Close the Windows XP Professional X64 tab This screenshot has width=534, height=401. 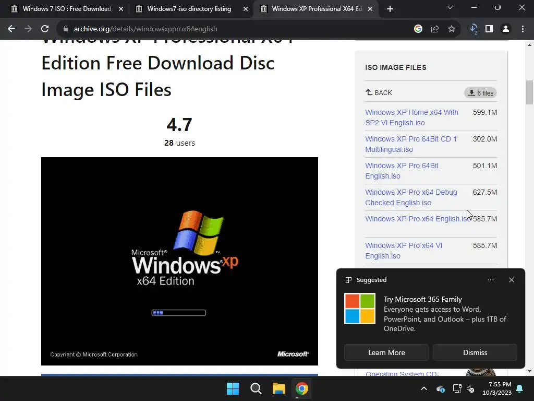[370, 9]
